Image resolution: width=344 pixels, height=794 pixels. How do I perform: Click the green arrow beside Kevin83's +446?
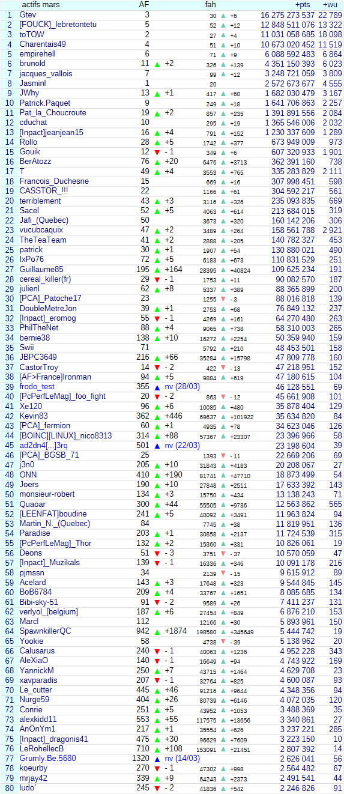[x=157, y=416]
